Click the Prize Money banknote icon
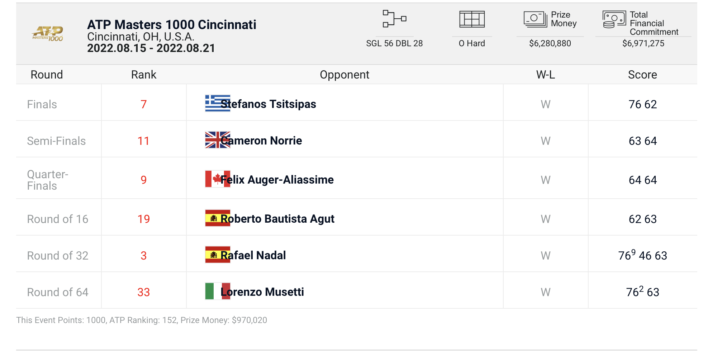The image size is (713, 351). click(535, 19)
